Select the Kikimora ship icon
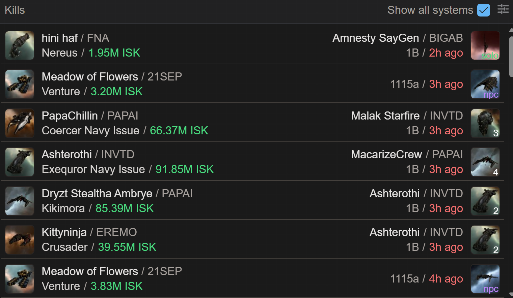The height and width of the screenshot is (298, 513). [20, 201]
